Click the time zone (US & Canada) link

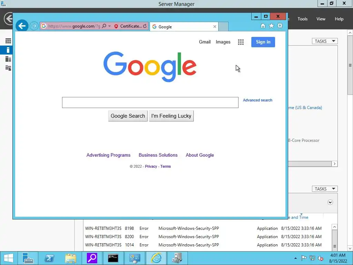pyautogui.click(x=305, y=108)
